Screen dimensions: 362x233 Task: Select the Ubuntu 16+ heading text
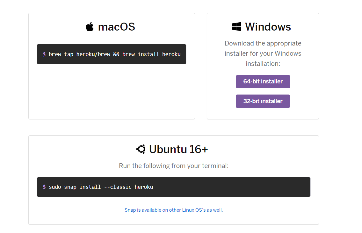pos(178,149)
